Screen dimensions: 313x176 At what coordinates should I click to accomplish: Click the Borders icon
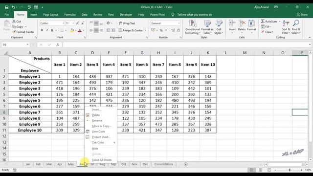(62, 30)
